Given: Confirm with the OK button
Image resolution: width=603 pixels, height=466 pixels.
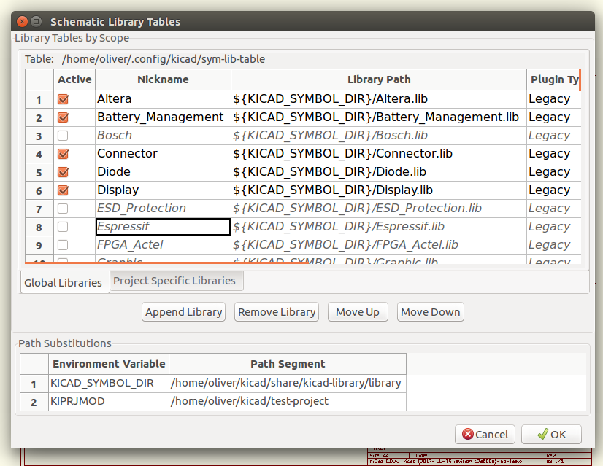Looking at the screenshot, I should (x=551, y=434).
